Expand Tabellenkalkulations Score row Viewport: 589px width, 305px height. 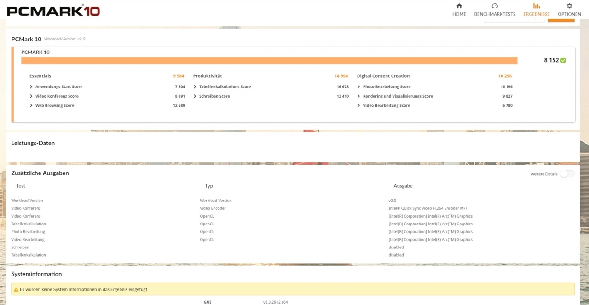click(195, 86)
